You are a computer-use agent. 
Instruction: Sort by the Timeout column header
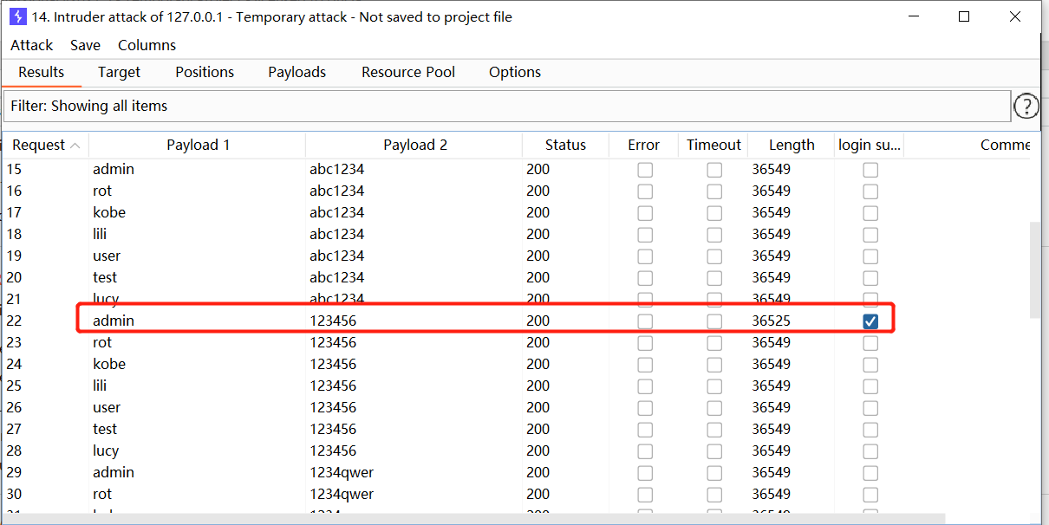pos(713,145)
